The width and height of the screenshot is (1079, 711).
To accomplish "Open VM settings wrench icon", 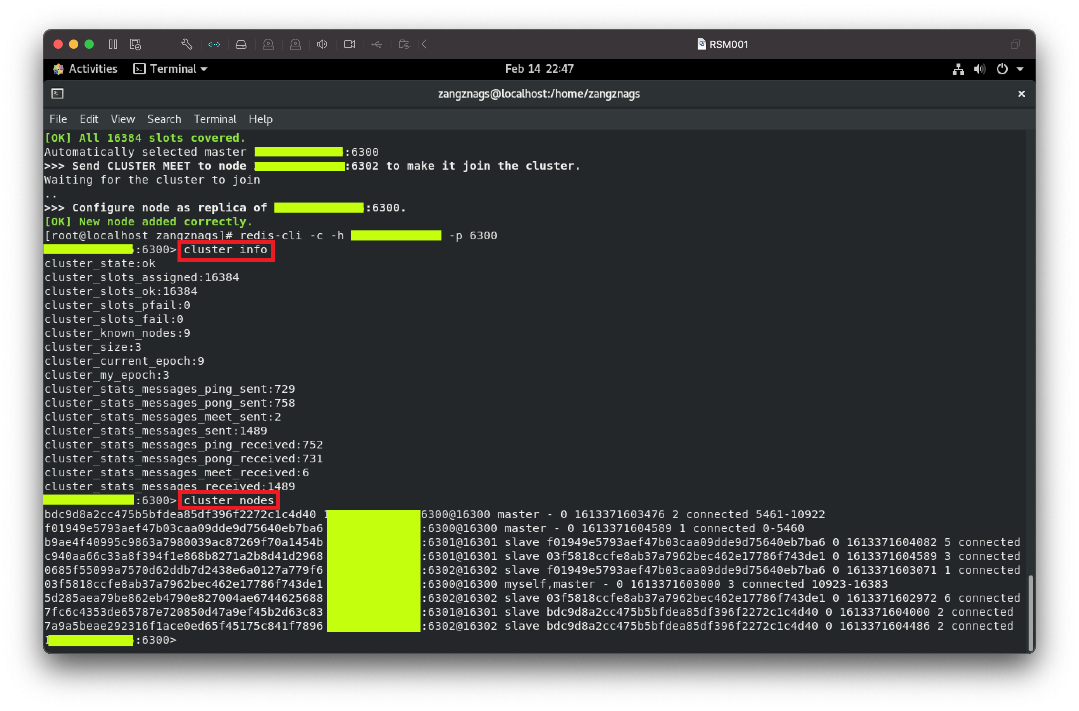I will pos(186,44).
